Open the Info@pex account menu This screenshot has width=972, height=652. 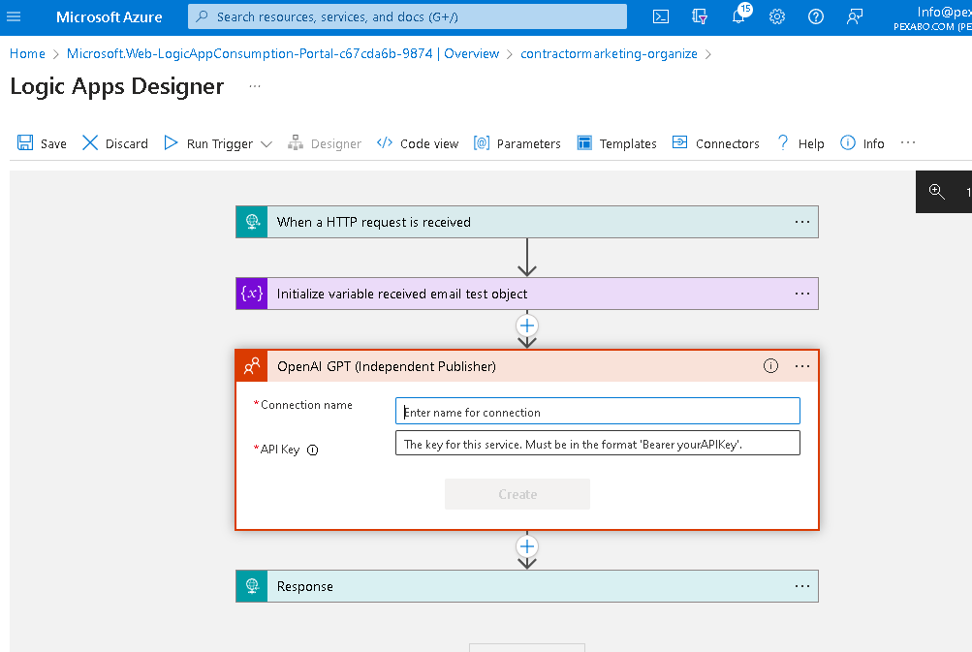click(933, 17)
